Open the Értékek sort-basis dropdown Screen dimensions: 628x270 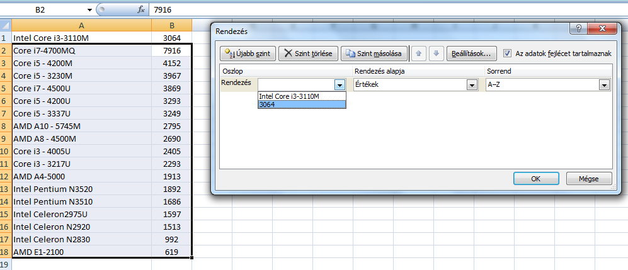[x=472, y=85]
